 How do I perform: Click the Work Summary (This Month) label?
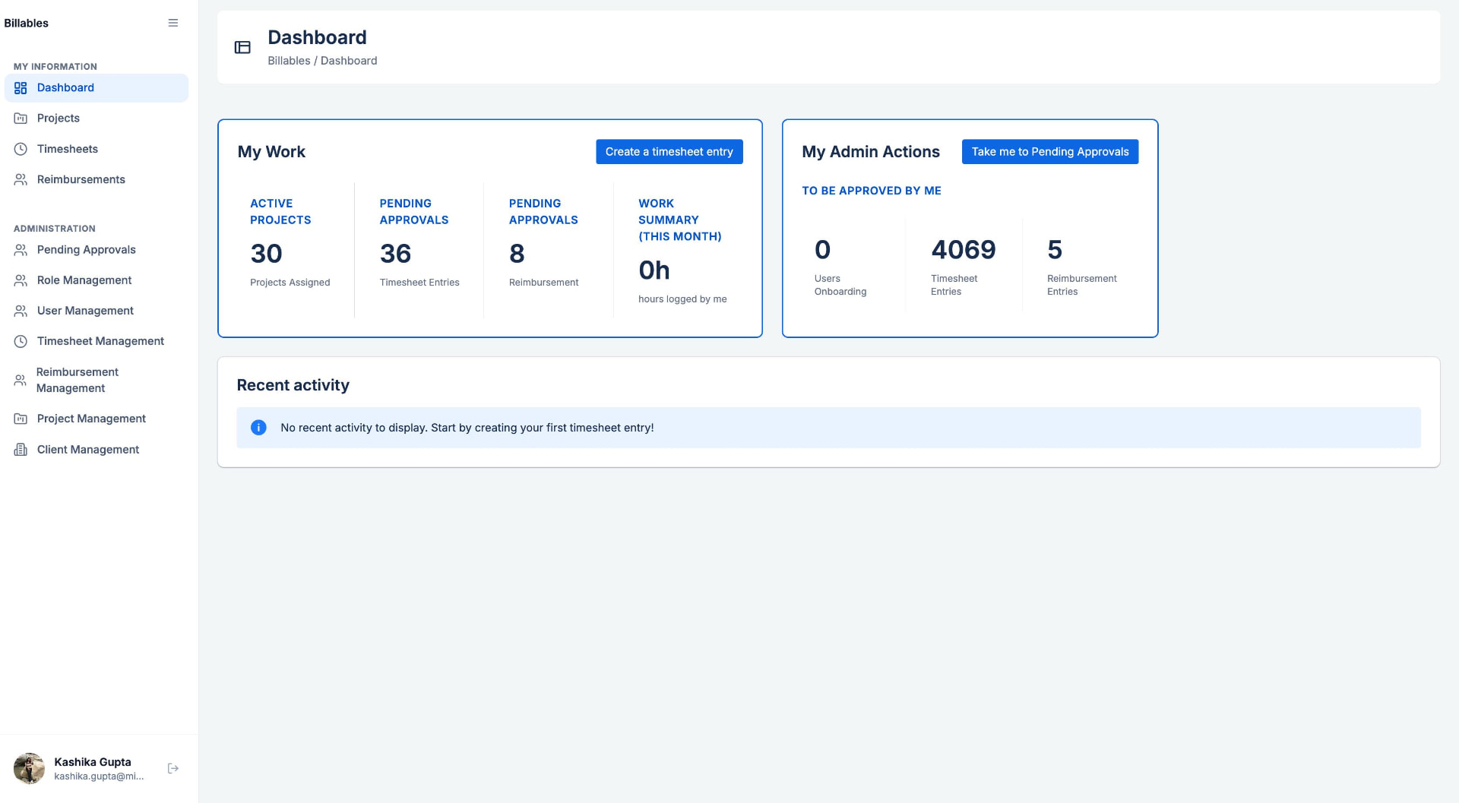tap(680, 220)
